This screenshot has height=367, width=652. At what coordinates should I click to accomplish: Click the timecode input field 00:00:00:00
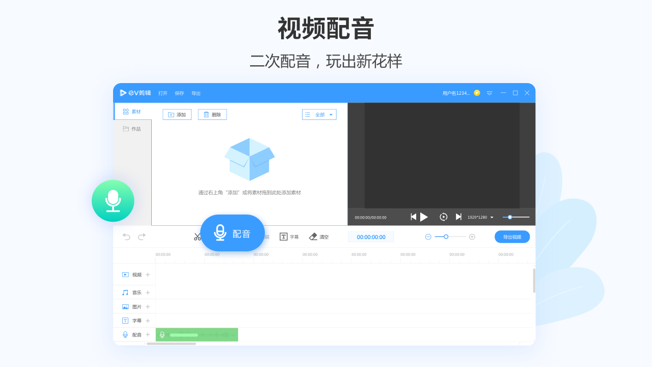click(x=370, y=237)
